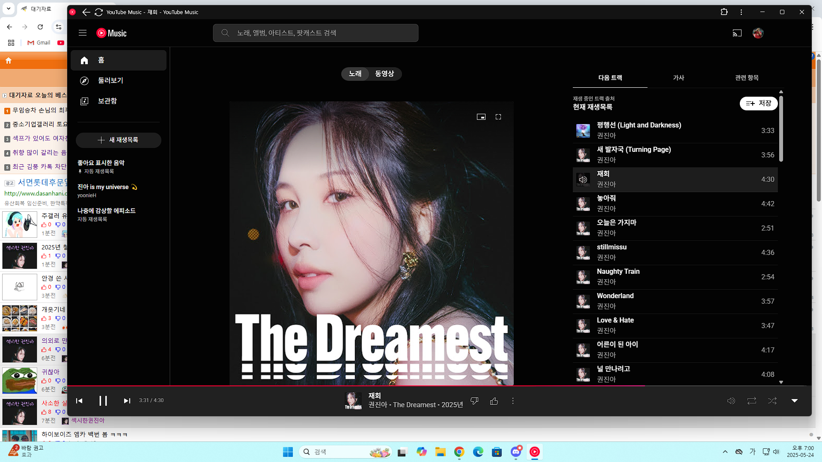
Task: Toggle repeat mode
Action: click(x=752, y=401)
